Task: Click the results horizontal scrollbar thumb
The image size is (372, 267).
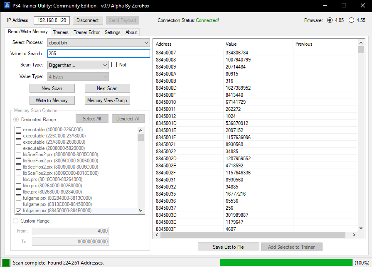Action: (x=253, y=235)
